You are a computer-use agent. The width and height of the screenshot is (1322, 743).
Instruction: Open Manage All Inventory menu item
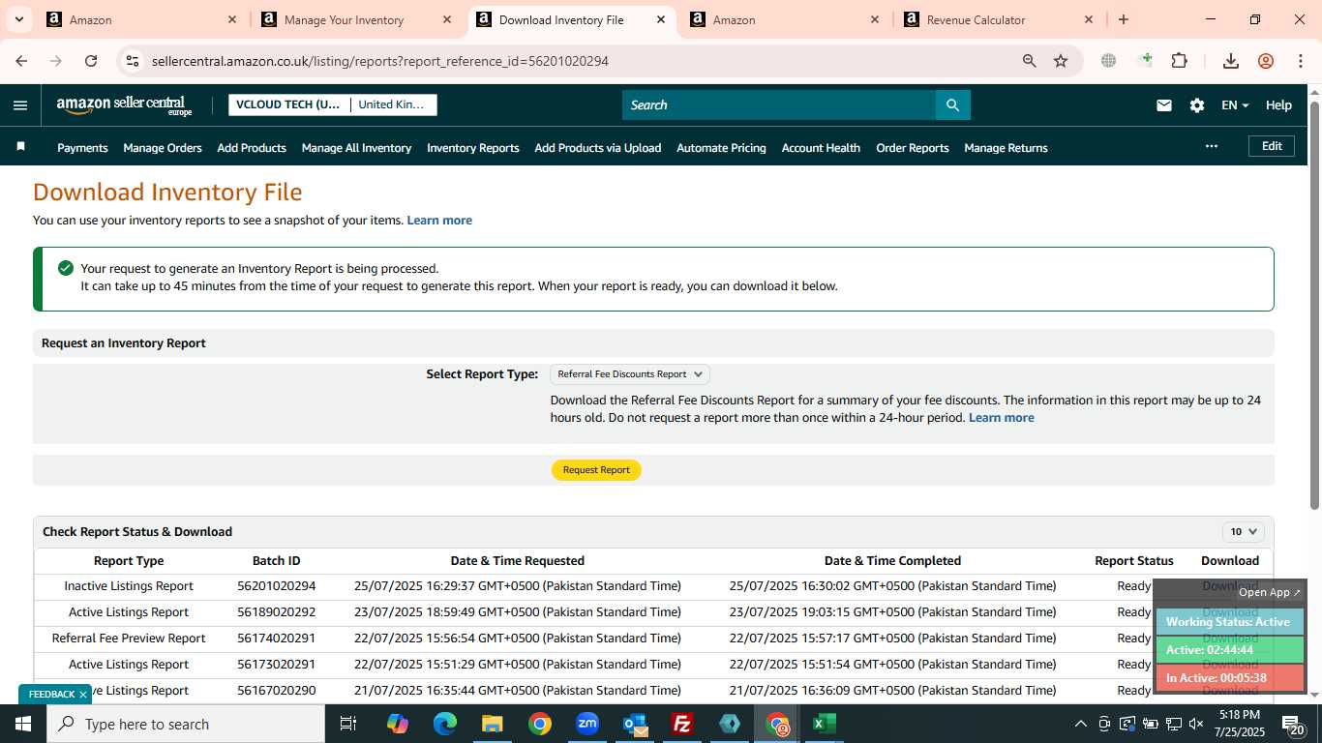point(356,148)
